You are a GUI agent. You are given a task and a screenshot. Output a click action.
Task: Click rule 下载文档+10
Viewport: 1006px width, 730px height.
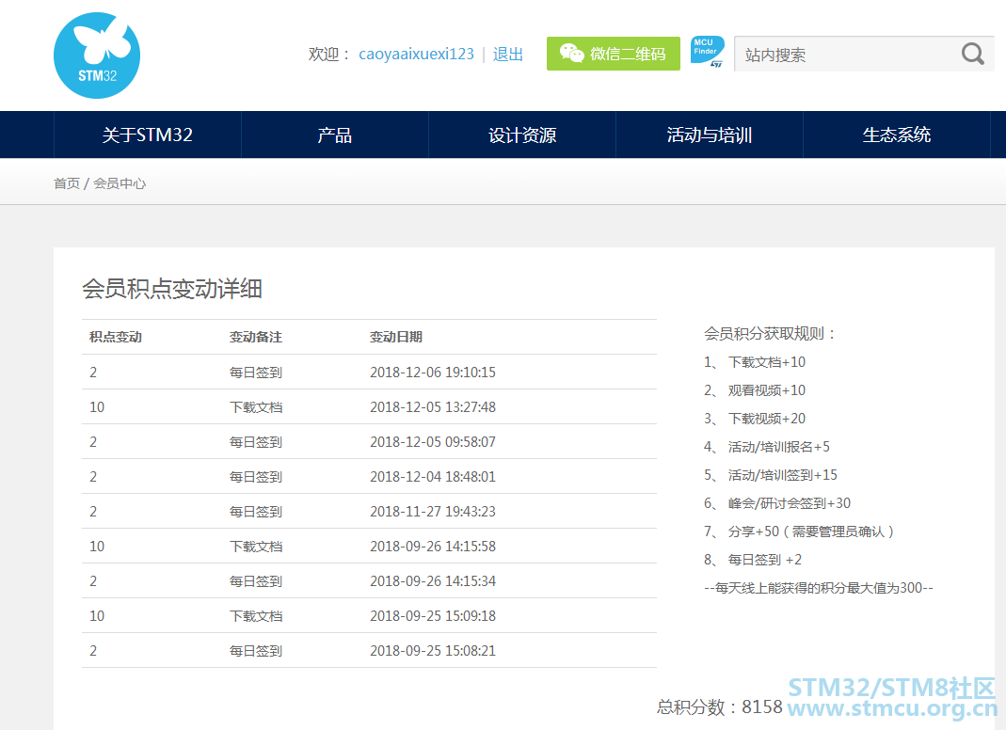(x=767, y=362)
